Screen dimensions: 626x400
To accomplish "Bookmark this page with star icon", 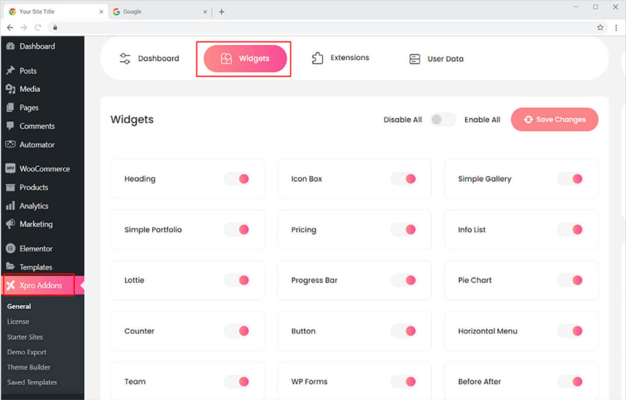I will 600,27.
